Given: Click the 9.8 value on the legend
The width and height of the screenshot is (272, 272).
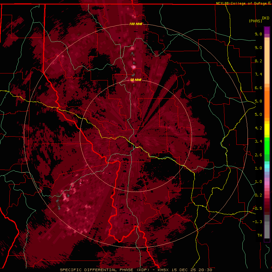Looking at the screenshot, I should [258, 34].
